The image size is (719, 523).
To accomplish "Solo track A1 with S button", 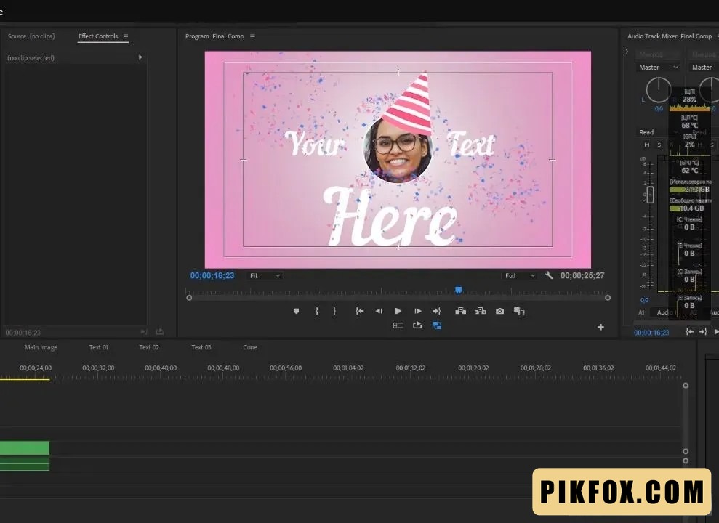I will click(x=659, y=145).
